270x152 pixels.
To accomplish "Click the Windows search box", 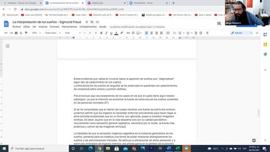I will [x=38, y=148].
